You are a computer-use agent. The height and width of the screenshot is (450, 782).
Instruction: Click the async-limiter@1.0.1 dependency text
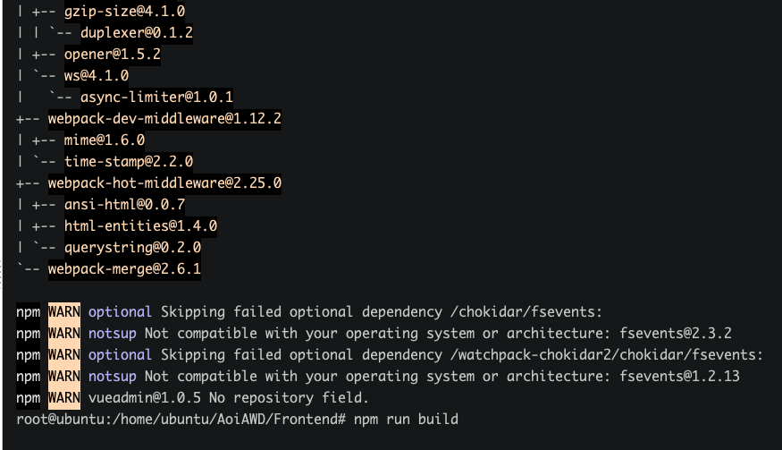156,98
